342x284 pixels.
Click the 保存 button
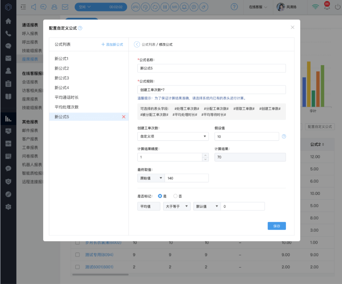(x=277, y=226)
